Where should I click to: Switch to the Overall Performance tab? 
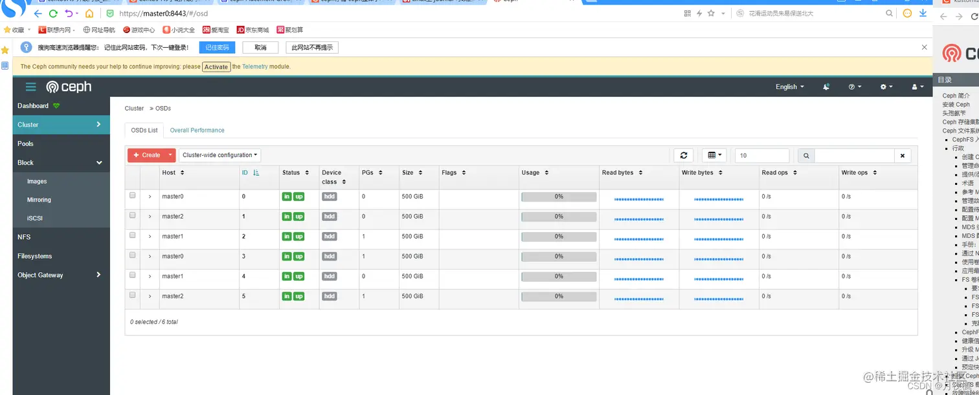click(x=197, y=131)
